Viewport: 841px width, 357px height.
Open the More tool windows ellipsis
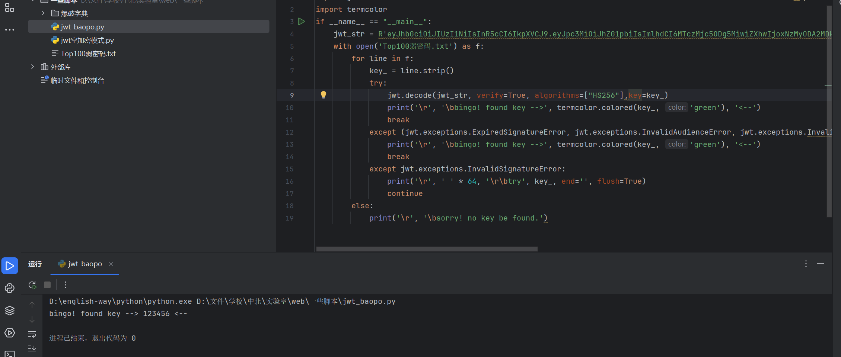point(10,29)
